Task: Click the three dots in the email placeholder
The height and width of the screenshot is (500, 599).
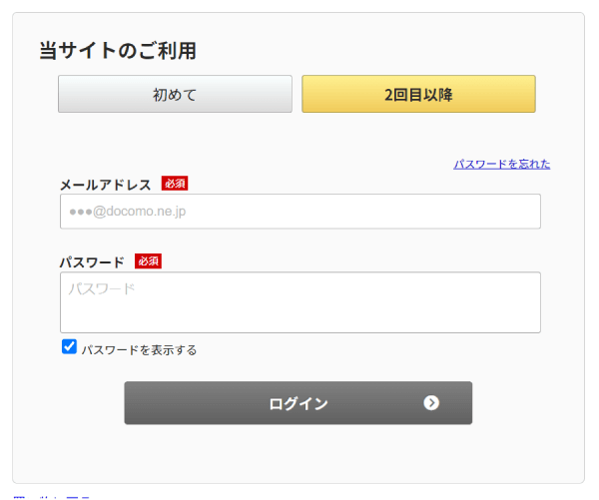Action: point(81,212)
